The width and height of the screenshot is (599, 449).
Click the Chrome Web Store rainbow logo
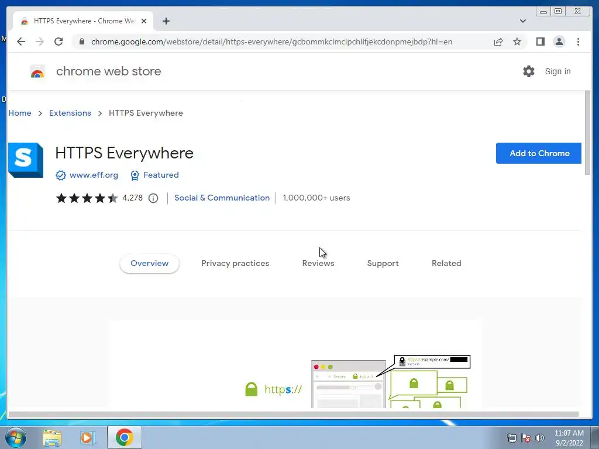[37, 71]
